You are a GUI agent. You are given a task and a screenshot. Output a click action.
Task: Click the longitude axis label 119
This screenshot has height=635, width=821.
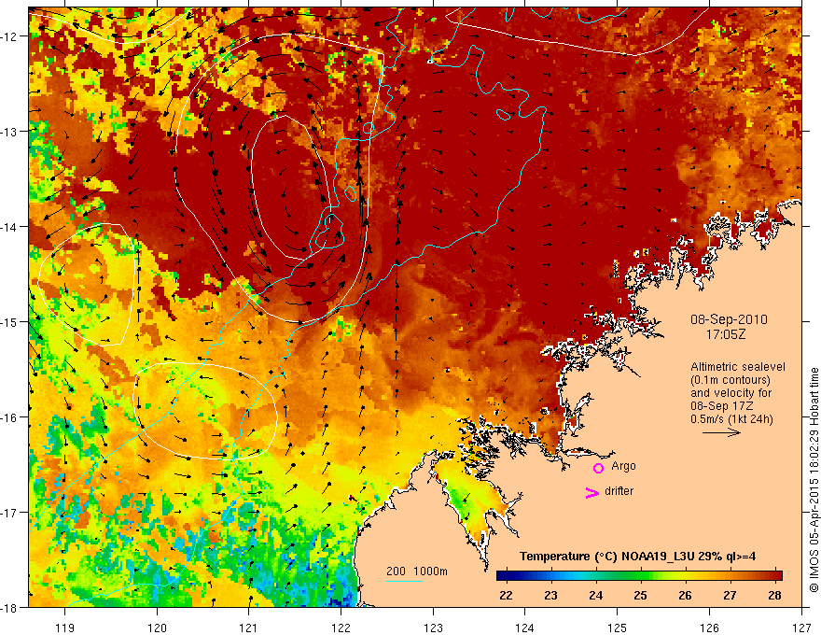(65, 628)
